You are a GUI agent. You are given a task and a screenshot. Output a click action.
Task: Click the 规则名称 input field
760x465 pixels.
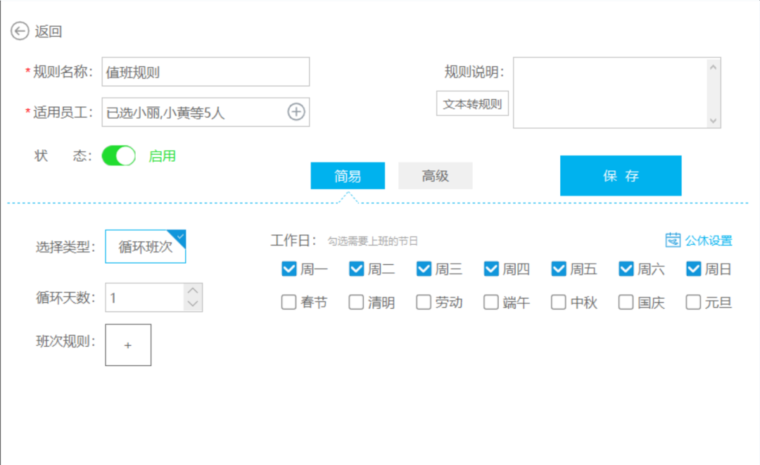[x=205, y=72]
